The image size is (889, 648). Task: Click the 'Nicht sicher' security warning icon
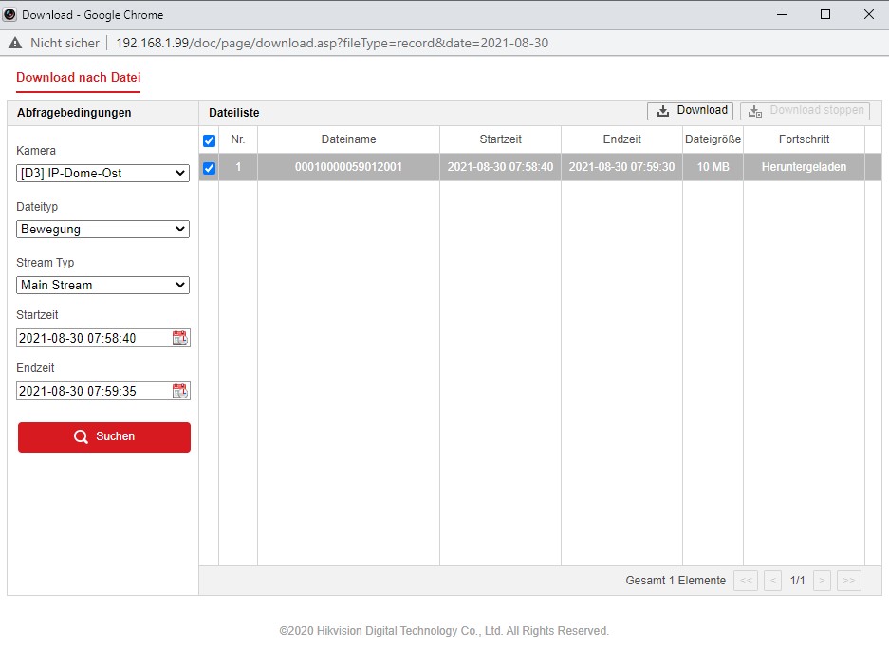pyautogui.click(x=15, y=43)
